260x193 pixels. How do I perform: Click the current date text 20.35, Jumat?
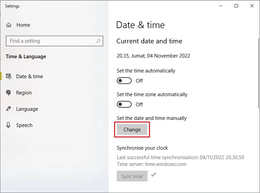pos(153,56)
